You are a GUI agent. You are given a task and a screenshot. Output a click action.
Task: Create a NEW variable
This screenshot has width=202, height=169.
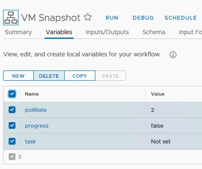pos(18,76)
